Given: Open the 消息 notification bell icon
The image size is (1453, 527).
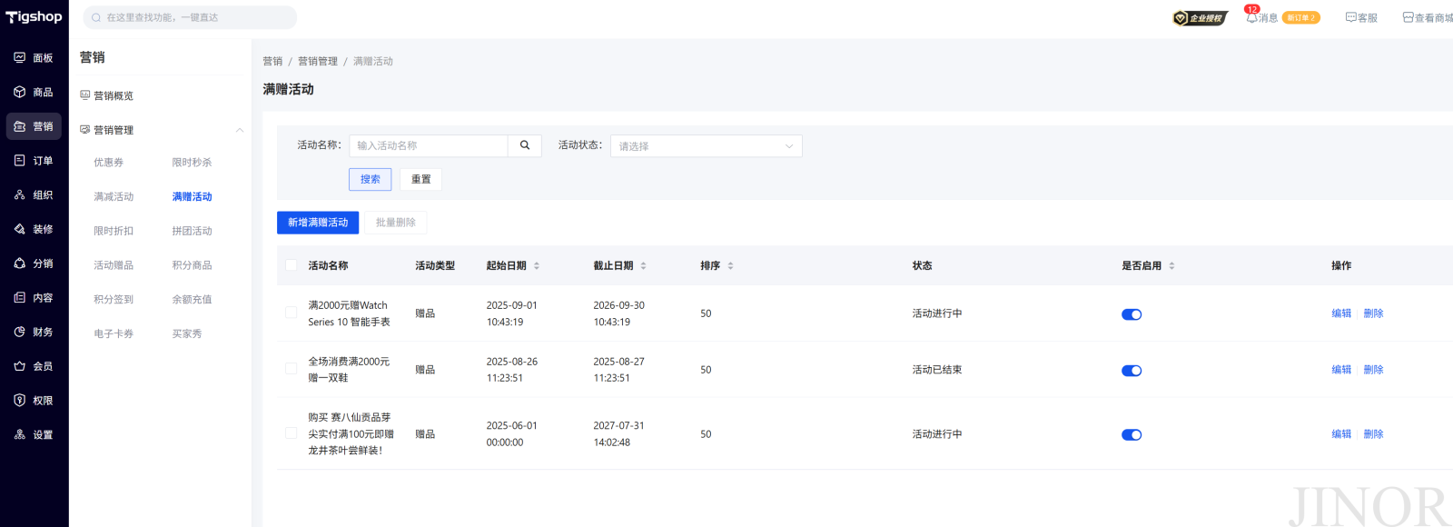Looking at the screenshot, I should click(1251, 17).
